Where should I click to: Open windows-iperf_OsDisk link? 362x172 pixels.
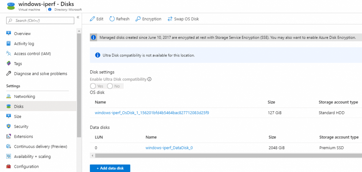(x=152, y=113)
